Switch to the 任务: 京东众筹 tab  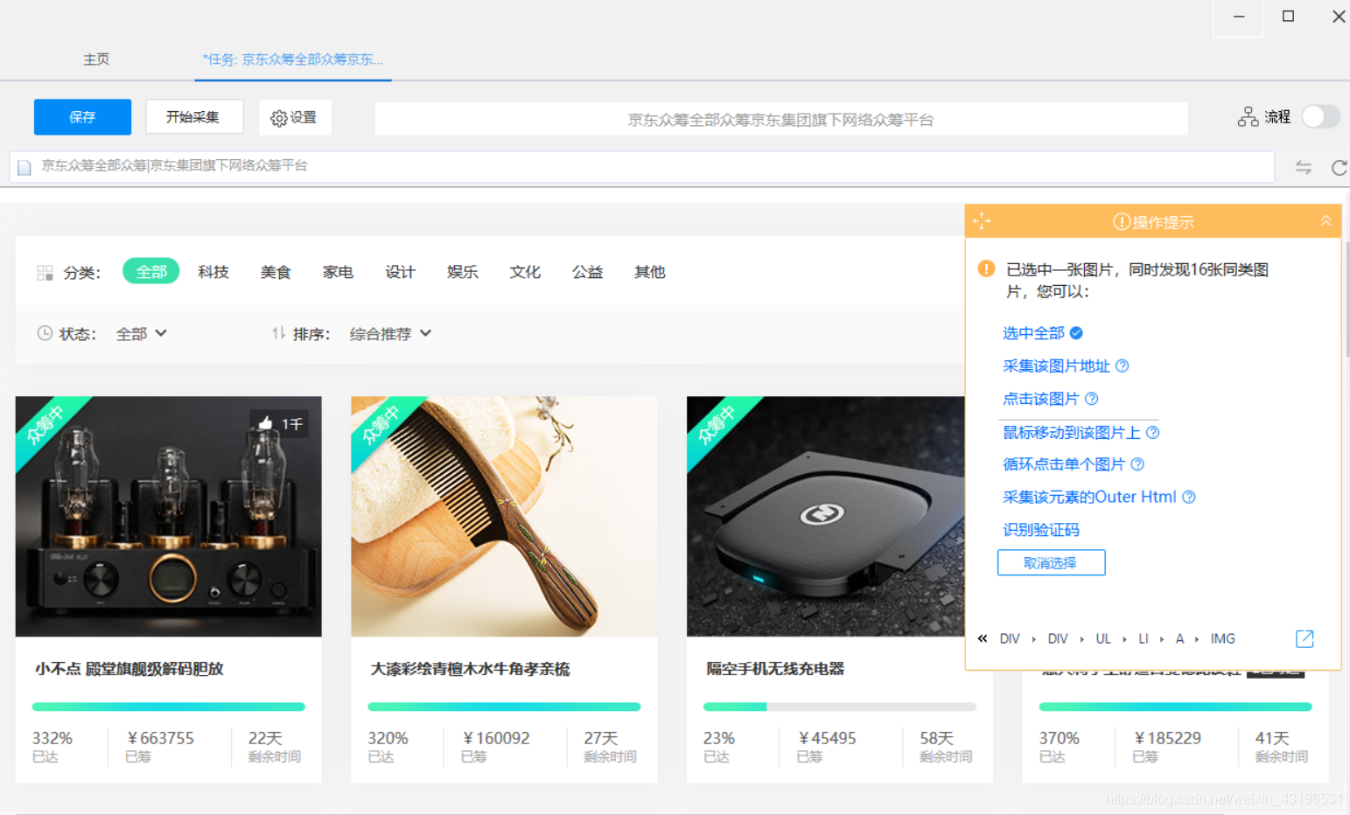(292, 59)
